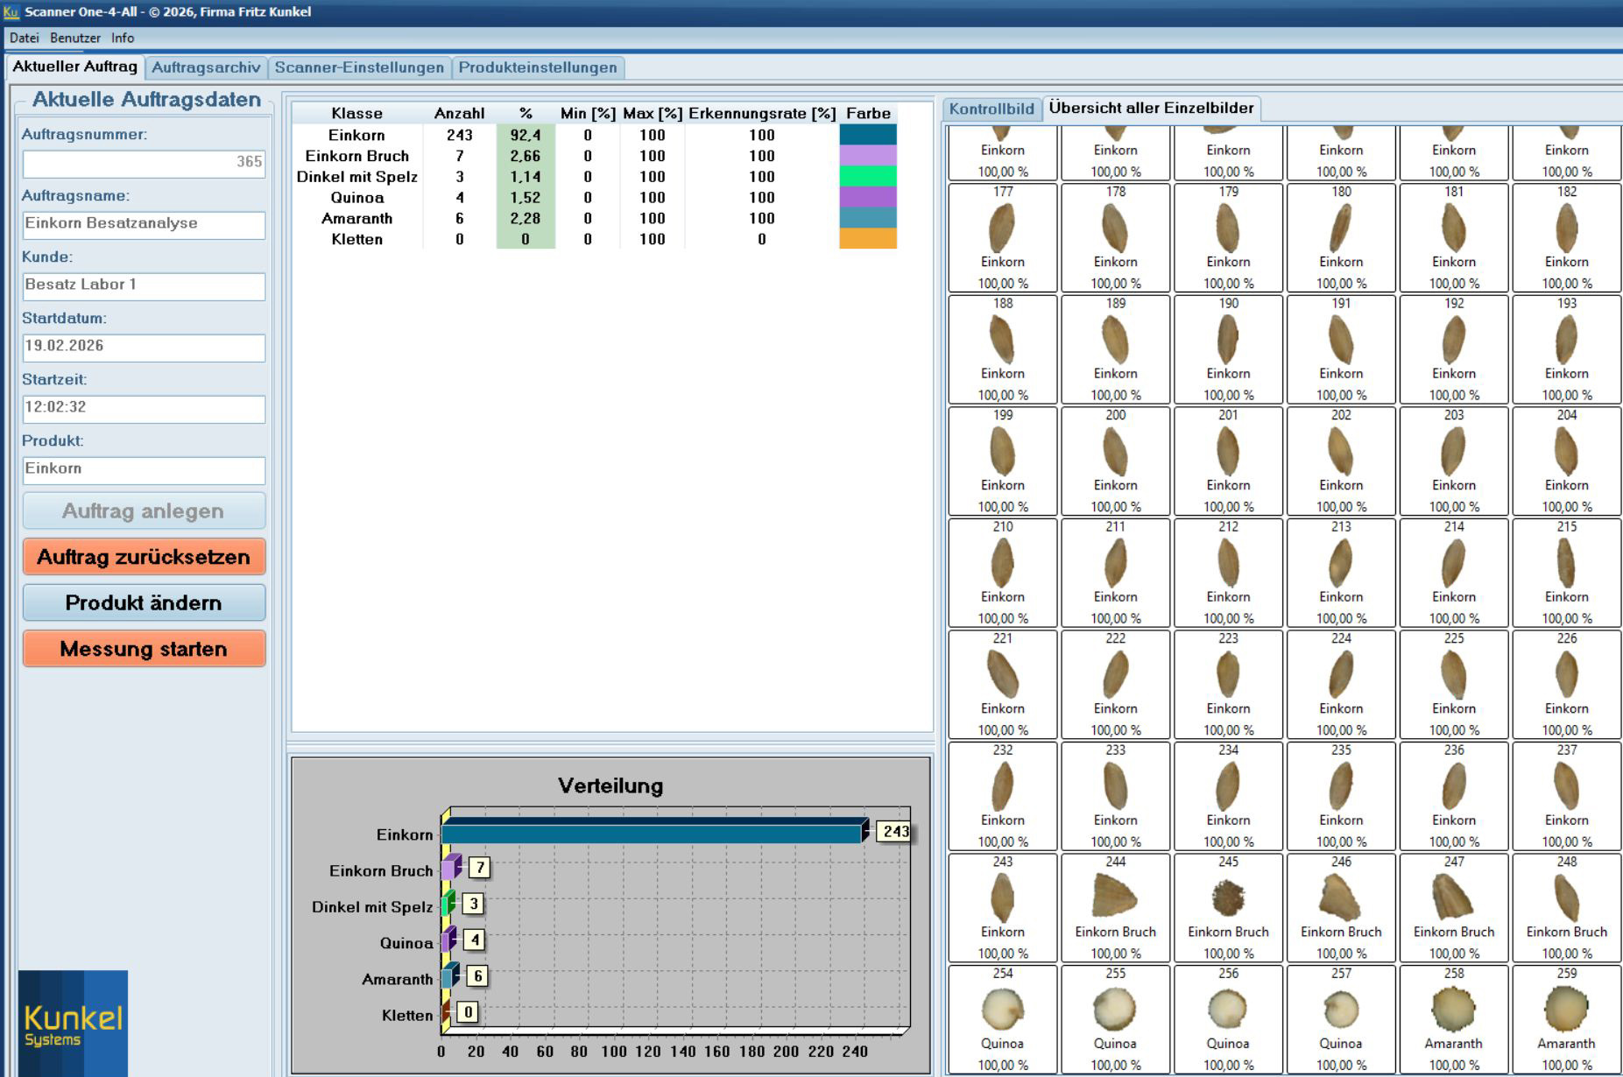Open the Scanner-Einstellungen tab
1623x1077 pixels.
coord(359,67)
